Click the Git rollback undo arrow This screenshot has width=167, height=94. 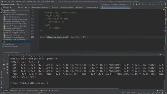(x=162, y=4)
